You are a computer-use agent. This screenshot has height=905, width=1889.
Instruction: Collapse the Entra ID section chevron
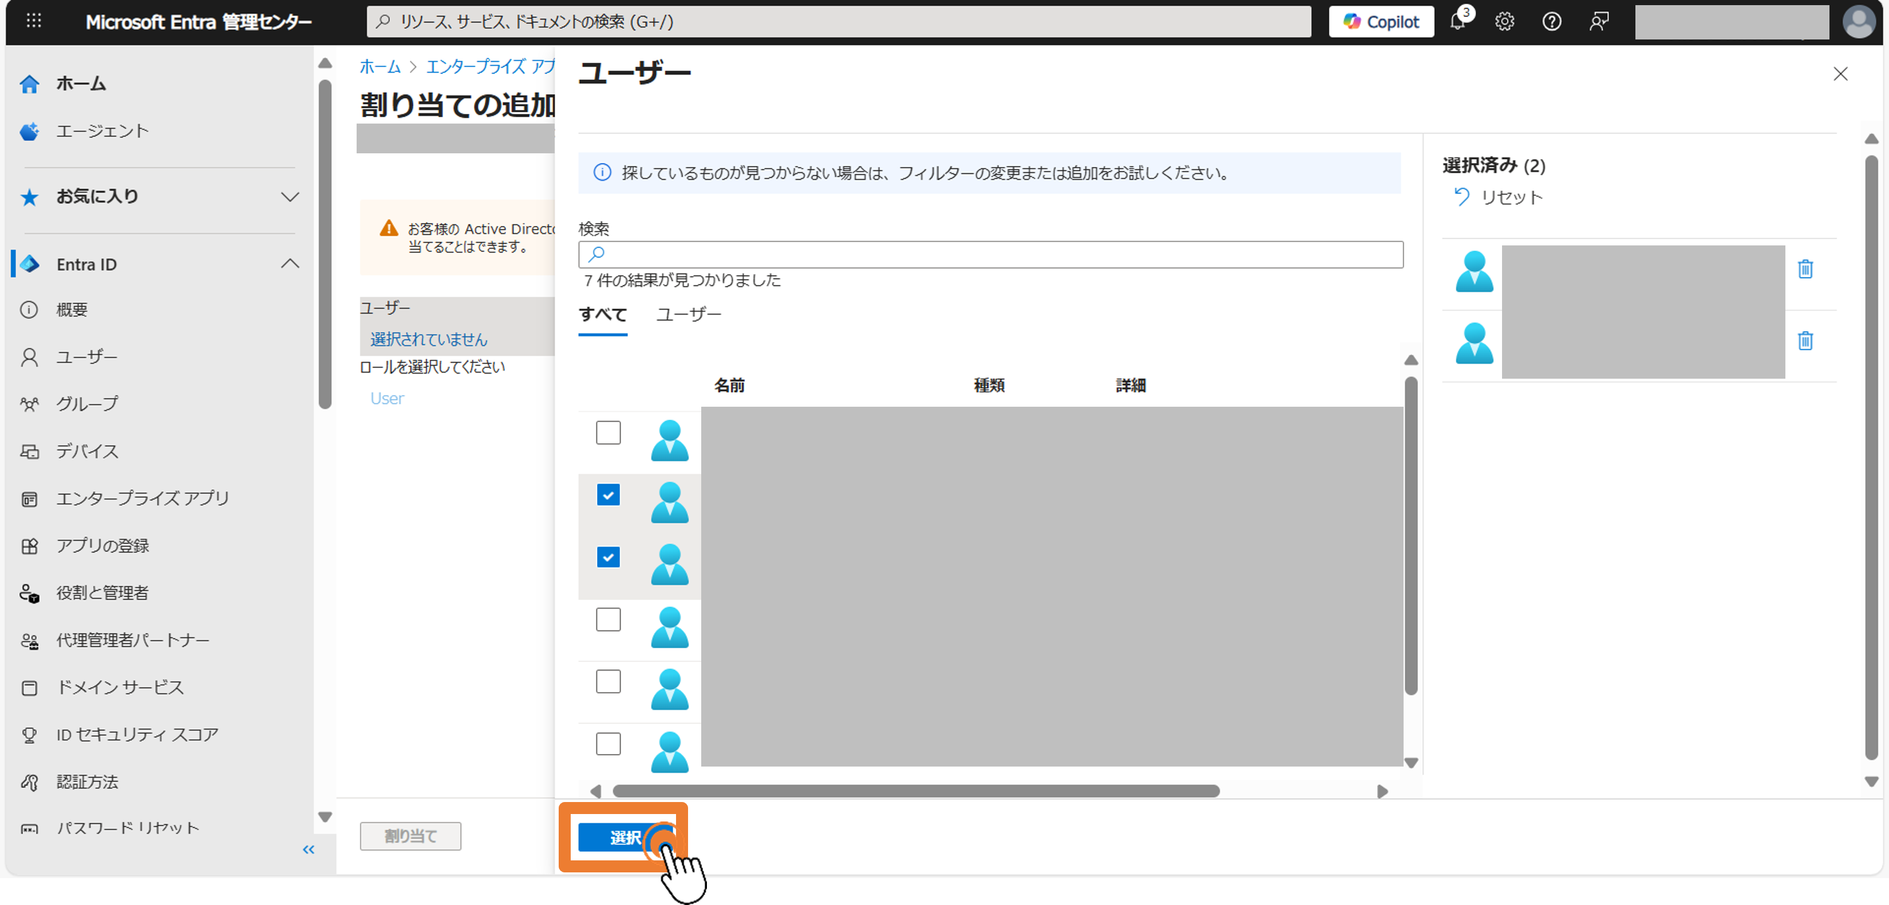pyautogui.click(x=290, y=264)
